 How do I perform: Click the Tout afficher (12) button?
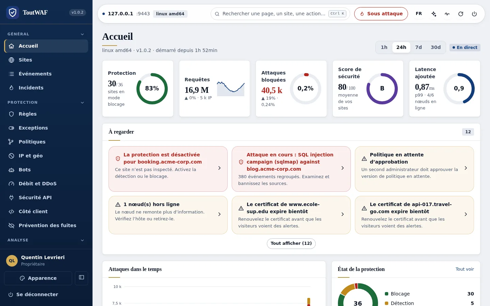point(291,243)
